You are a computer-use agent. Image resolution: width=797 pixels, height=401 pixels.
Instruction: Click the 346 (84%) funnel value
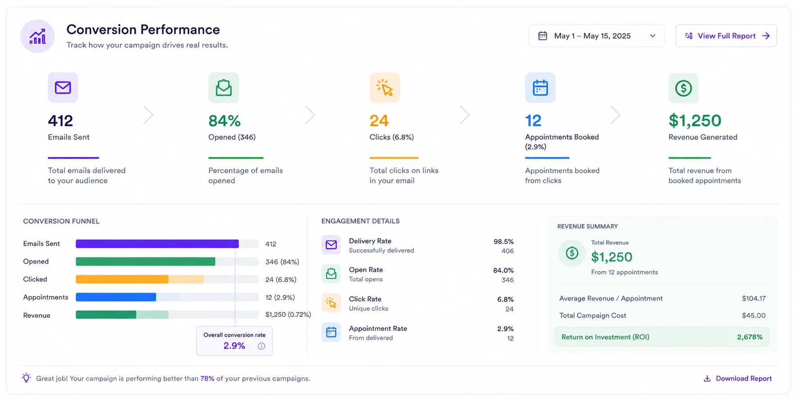282,262
